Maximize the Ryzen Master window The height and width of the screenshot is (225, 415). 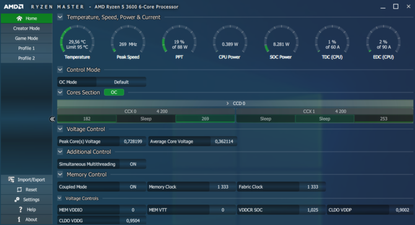(x=396, y=7)
